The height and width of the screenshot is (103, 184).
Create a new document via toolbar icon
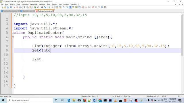tap(2, 7)
